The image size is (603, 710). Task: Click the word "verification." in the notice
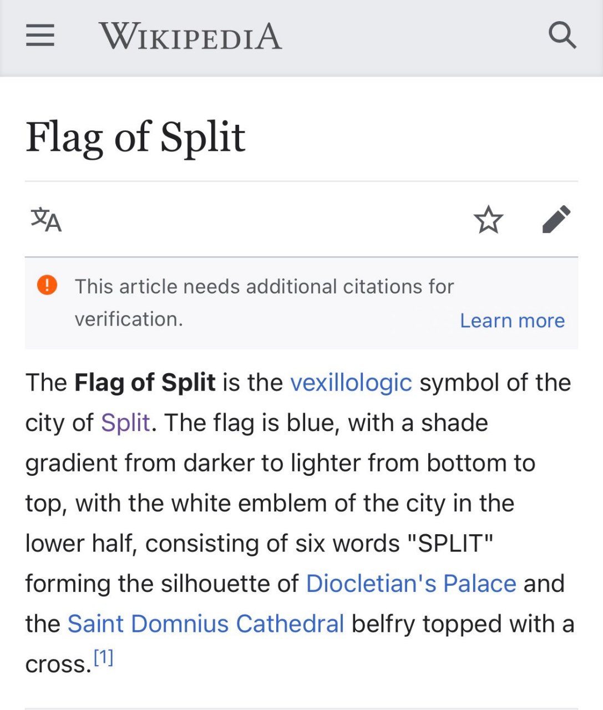[x=129, y=319]
